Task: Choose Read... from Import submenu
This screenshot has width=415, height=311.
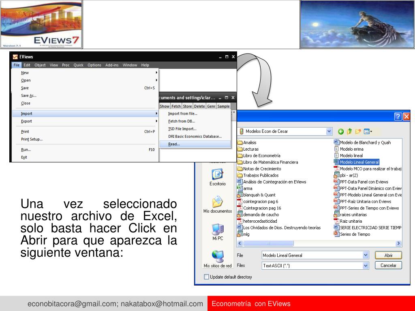Action: tap(195, 144)
